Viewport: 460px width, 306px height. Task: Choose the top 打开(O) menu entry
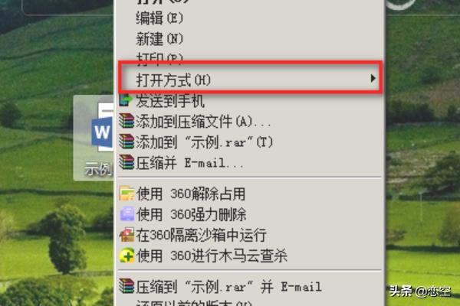pos(163,2)
